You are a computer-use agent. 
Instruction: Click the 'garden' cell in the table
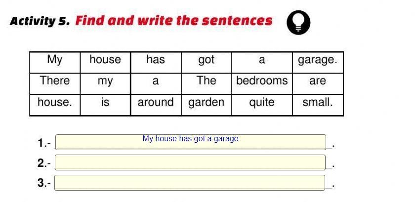(206, 103)
